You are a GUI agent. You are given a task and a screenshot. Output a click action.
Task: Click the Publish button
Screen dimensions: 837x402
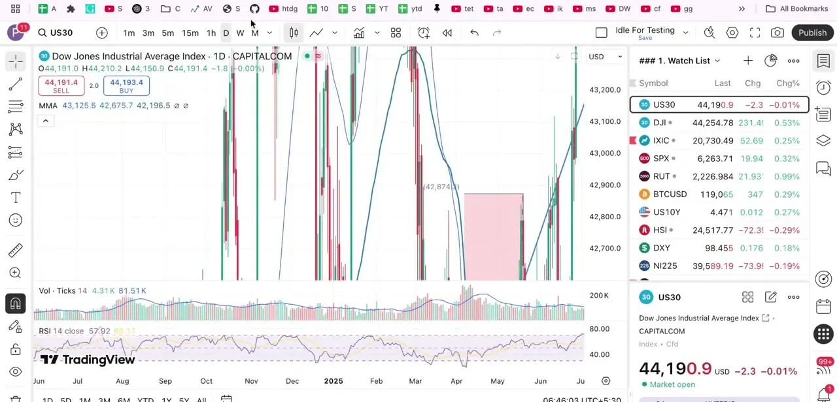[x=812, y=33]
